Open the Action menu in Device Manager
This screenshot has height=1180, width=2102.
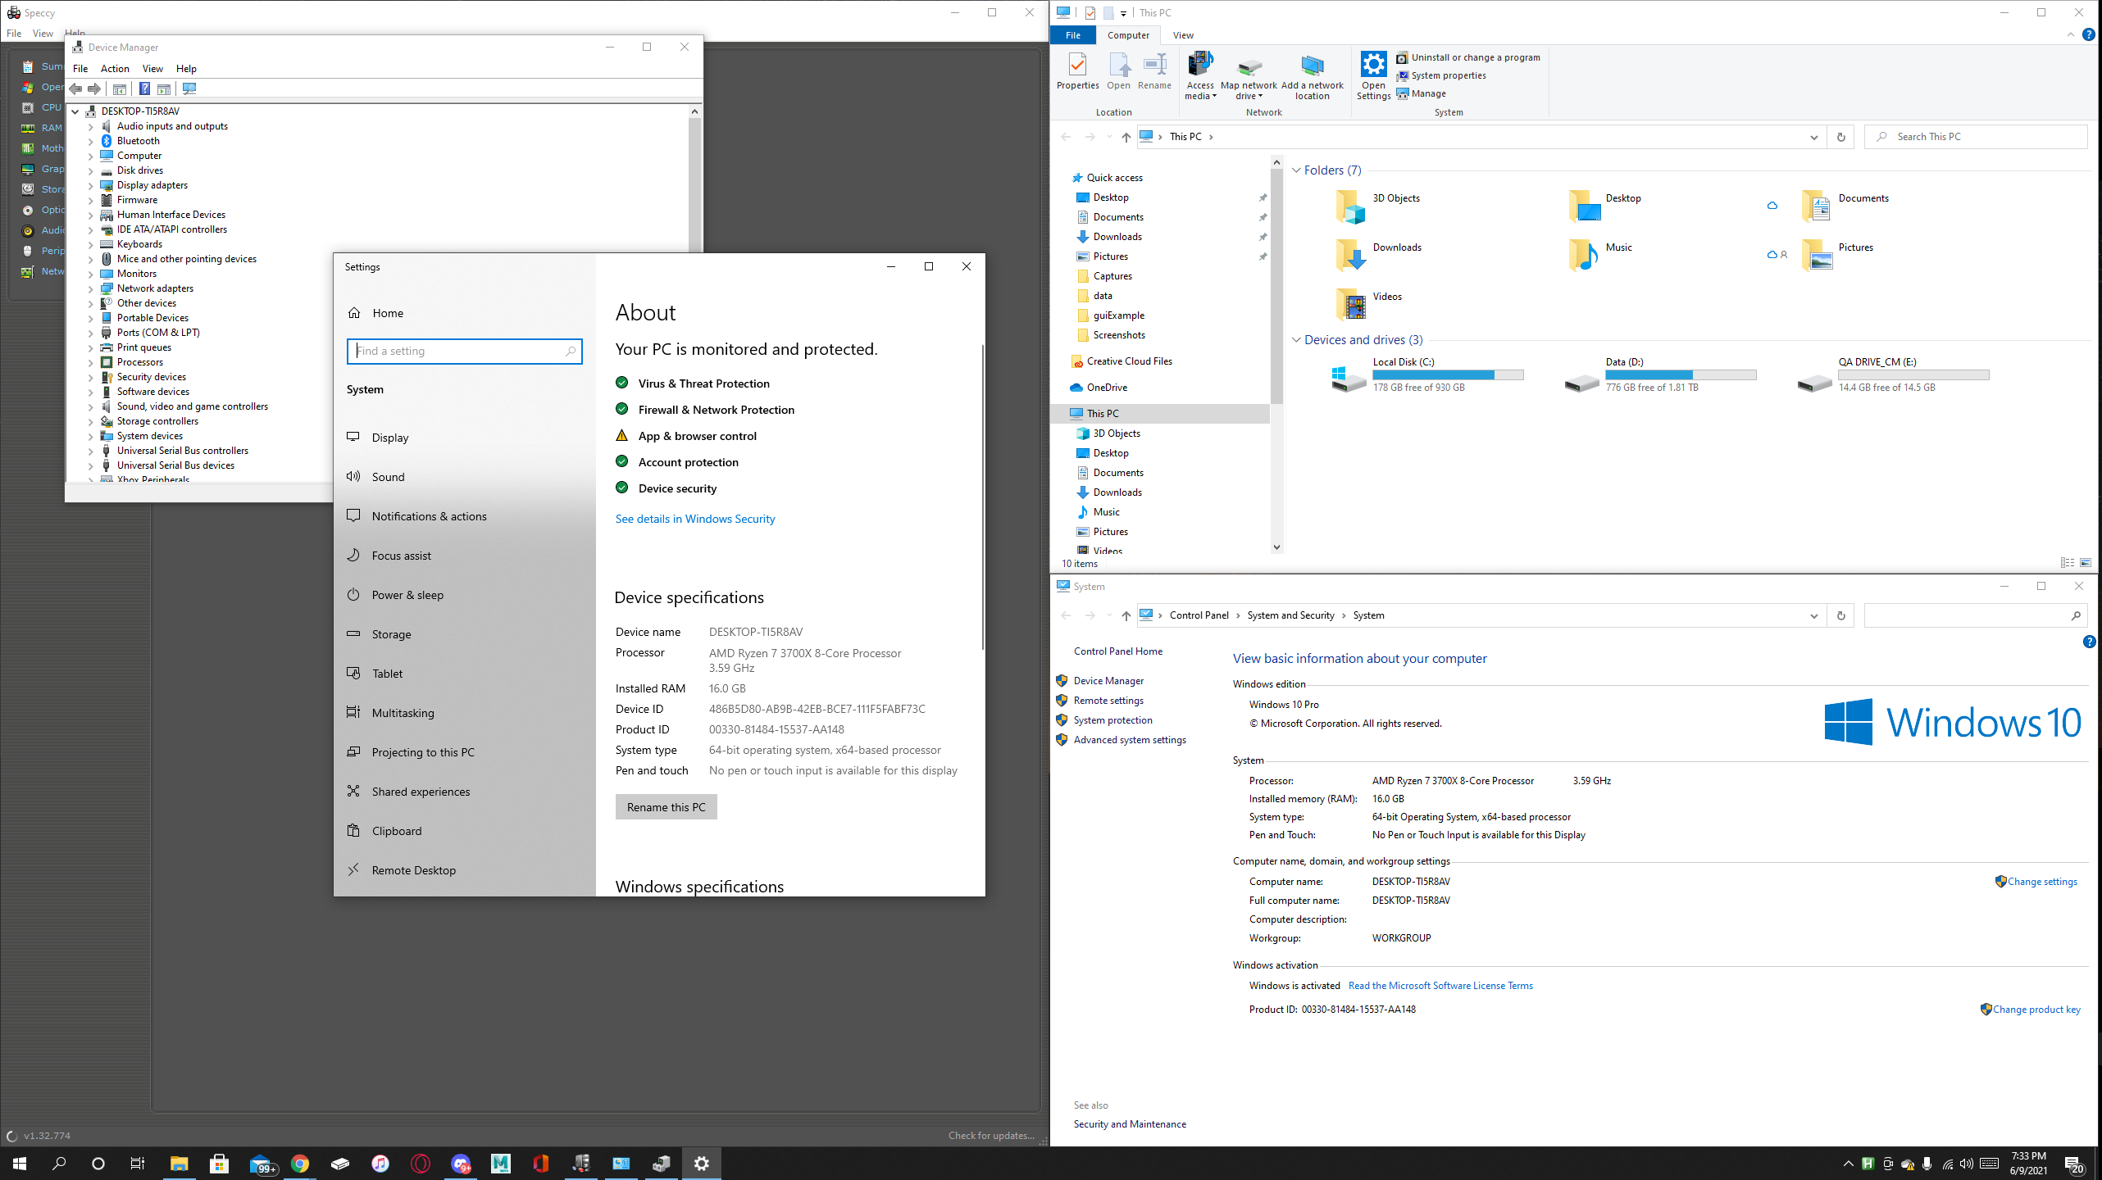(115, 68)
